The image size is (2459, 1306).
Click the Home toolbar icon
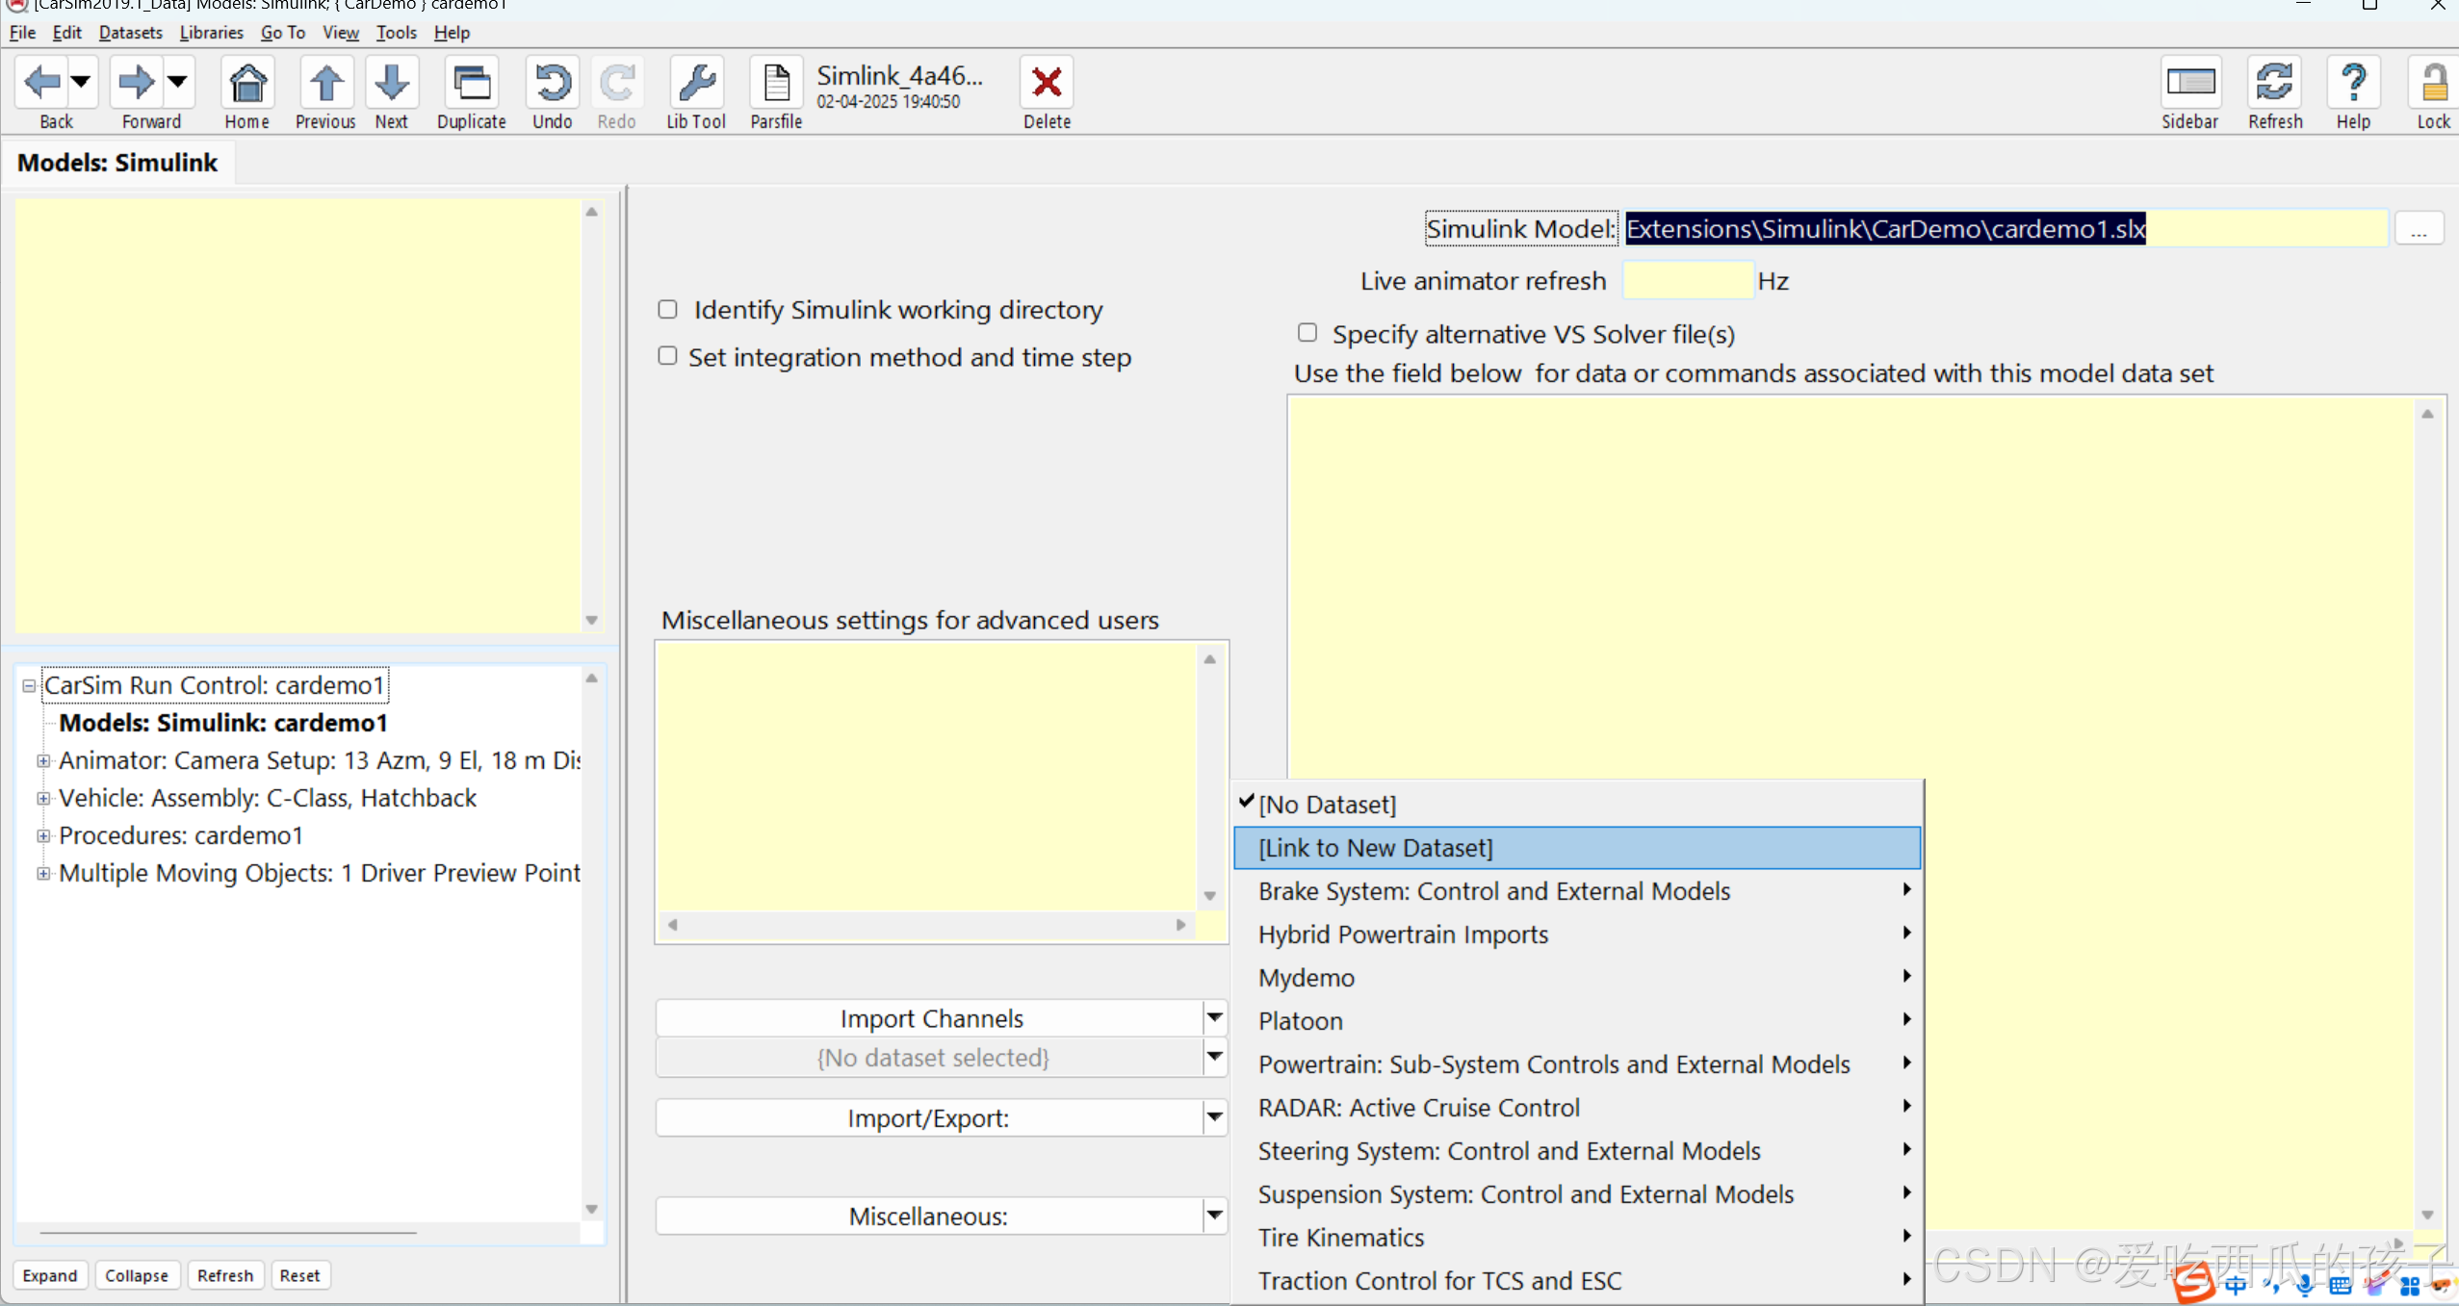tap(247, 84)
